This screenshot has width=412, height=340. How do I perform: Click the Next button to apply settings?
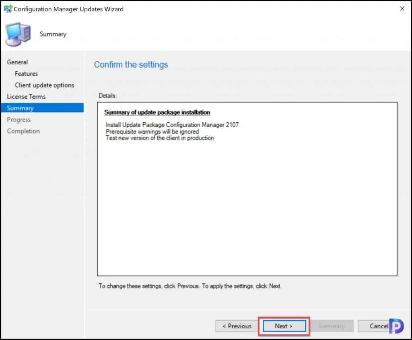point(284,326)
